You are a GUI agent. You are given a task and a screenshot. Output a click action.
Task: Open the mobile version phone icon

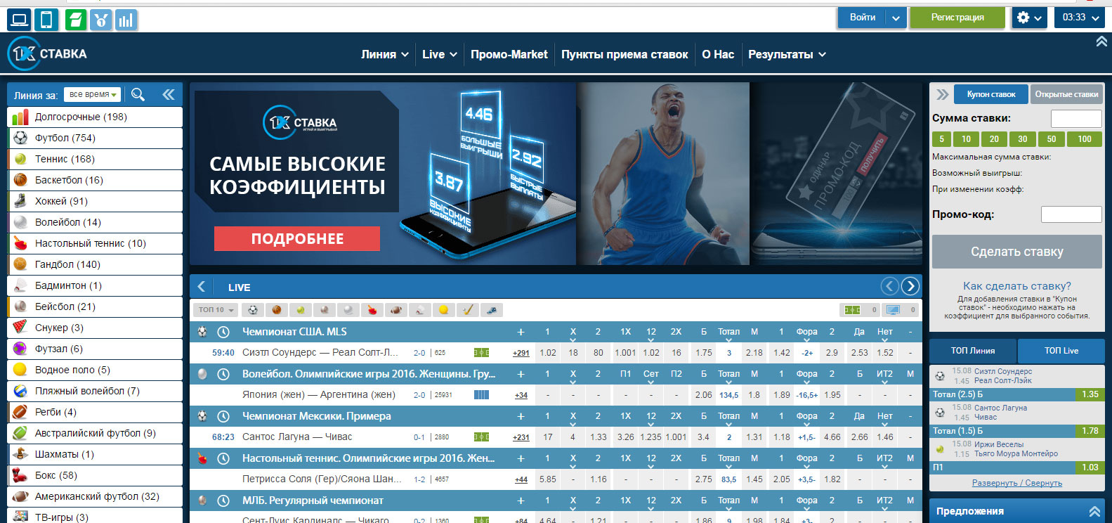pyautogui.click(x=46, y=19)
